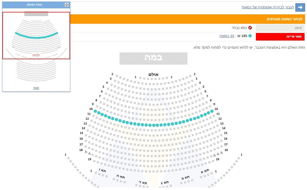
Task: Open the "33 כסאות" link
Action: pos(227,36)
